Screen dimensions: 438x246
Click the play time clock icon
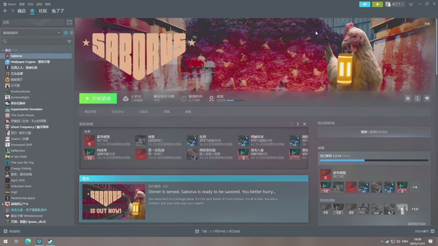click(183, 98)
